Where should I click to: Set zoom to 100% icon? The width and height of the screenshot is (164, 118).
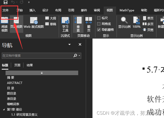click(136, 22)
